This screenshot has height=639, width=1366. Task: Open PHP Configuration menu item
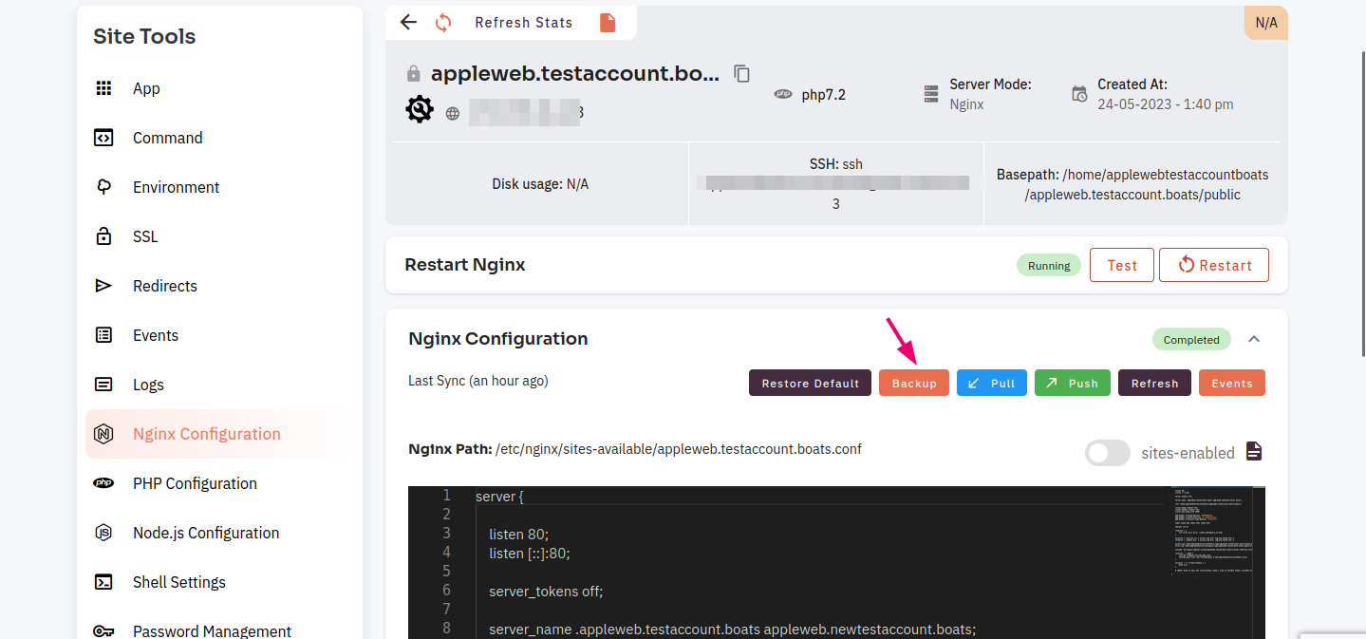click(195, 483)
